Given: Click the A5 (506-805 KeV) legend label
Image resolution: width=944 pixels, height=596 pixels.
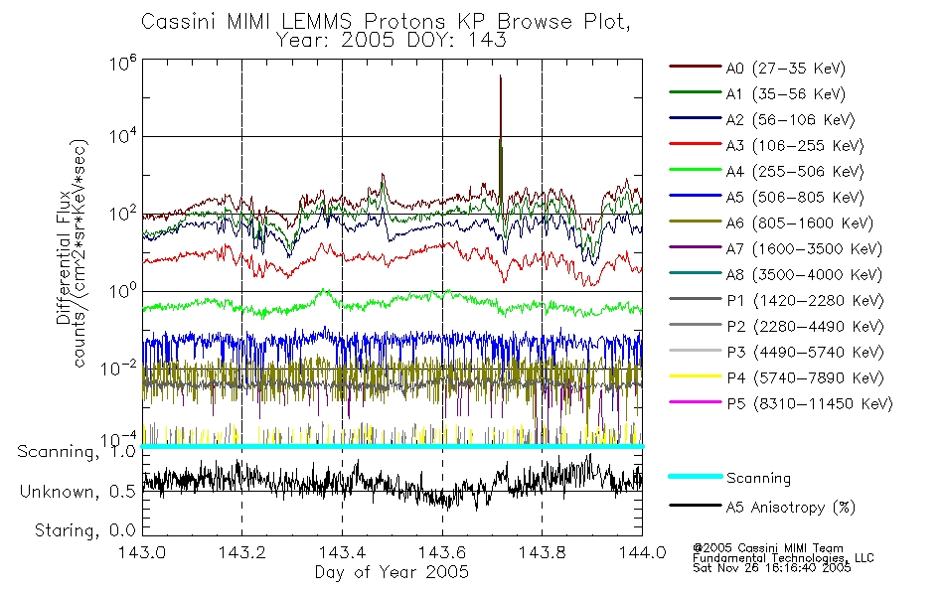Looking at the screenshot, I should [795, 198].
